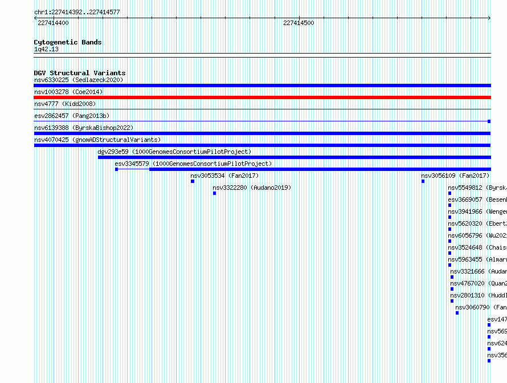Select the blue nsv6330225 variant bar

[x=262, y=85]
